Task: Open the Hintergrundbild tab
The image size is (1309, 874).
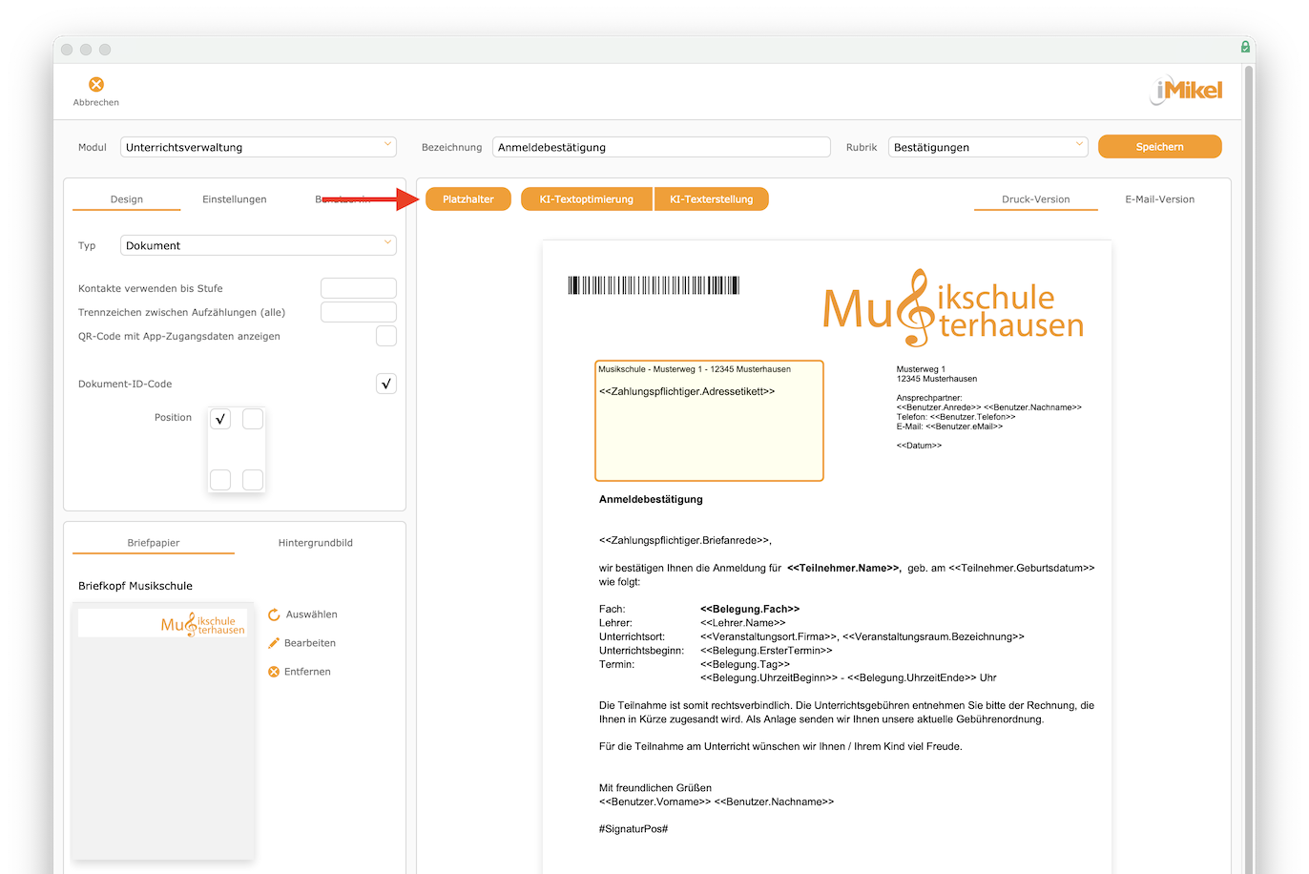Action: (316, 543)
